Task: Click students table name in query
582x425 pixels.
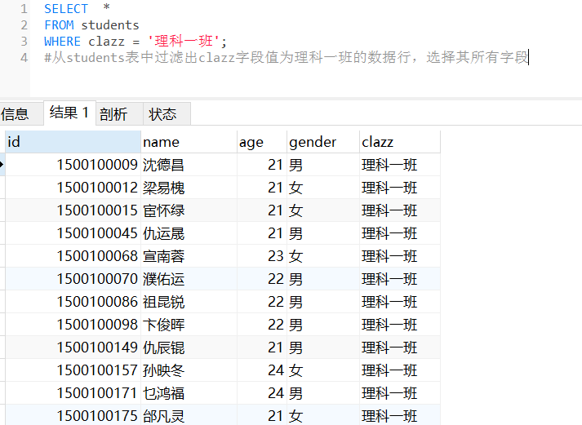Action: pyautogui.click(x=110, y=24)
